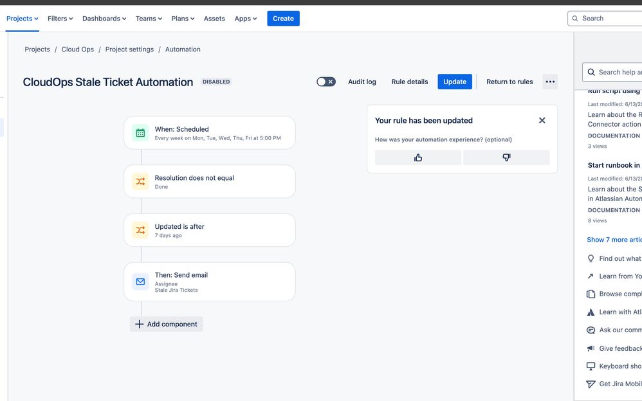Click Show 7 more articles link
The image size is (642, 401).
point(614,240)
